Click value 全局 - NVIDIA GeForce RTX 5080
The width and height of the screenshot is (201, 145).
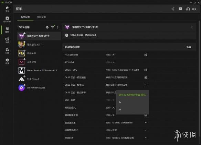tap(123, 70)
